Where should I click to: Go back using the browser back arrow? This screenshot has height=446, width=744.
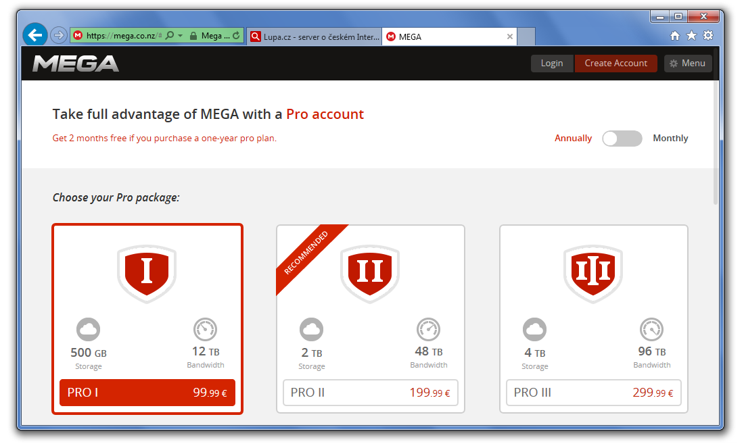point(35,35)
